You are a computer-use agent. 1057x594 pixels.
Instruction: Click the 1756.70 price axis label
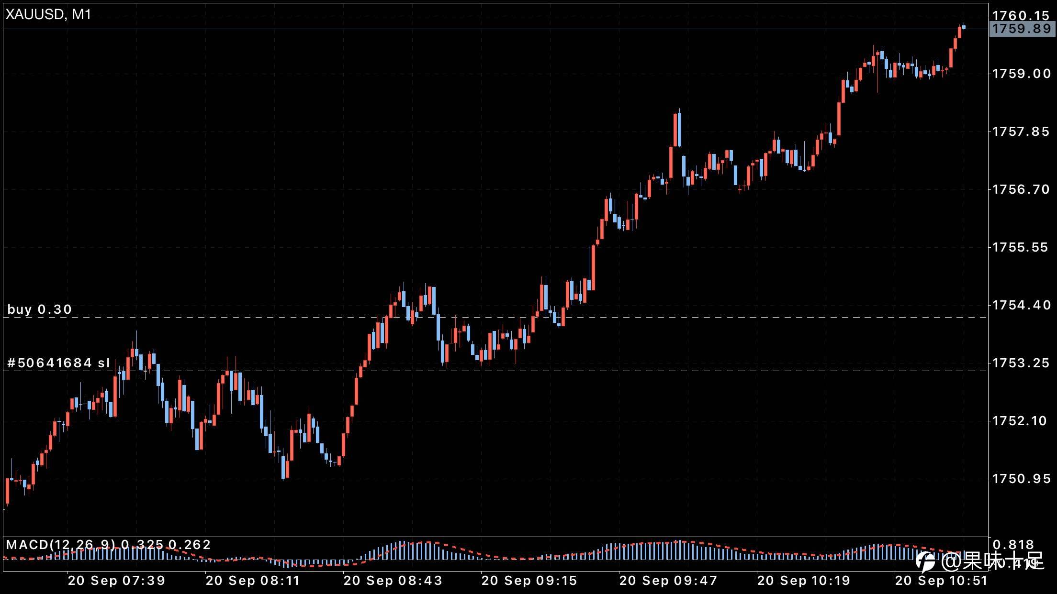click(1022, 189)
